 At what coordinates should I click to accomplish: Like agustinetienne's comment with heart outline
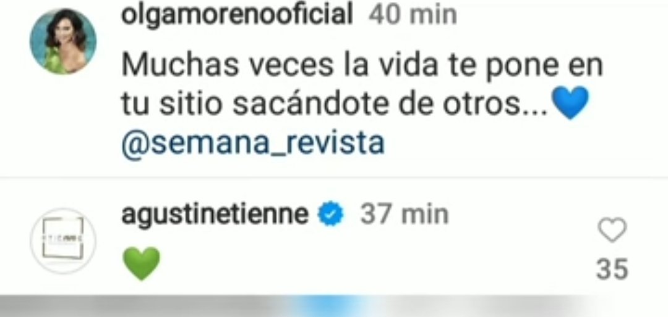click(x=612, y=230)
